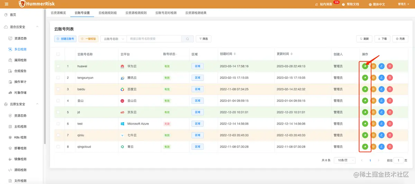Check the checkbox for tengxunyun row

[x=58, y=78]
